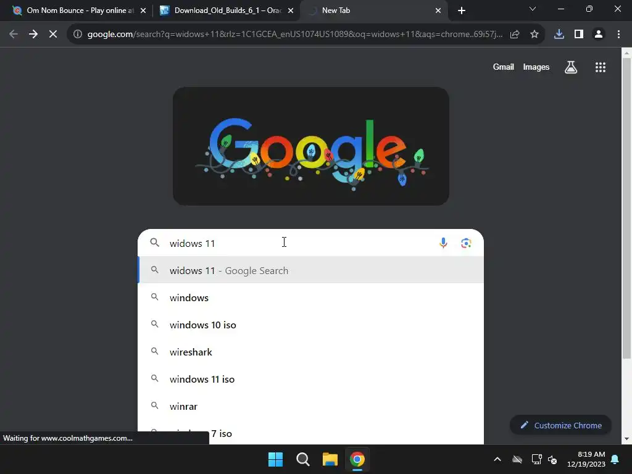
Task: Stop loading the page
Action: pos(53,35)
